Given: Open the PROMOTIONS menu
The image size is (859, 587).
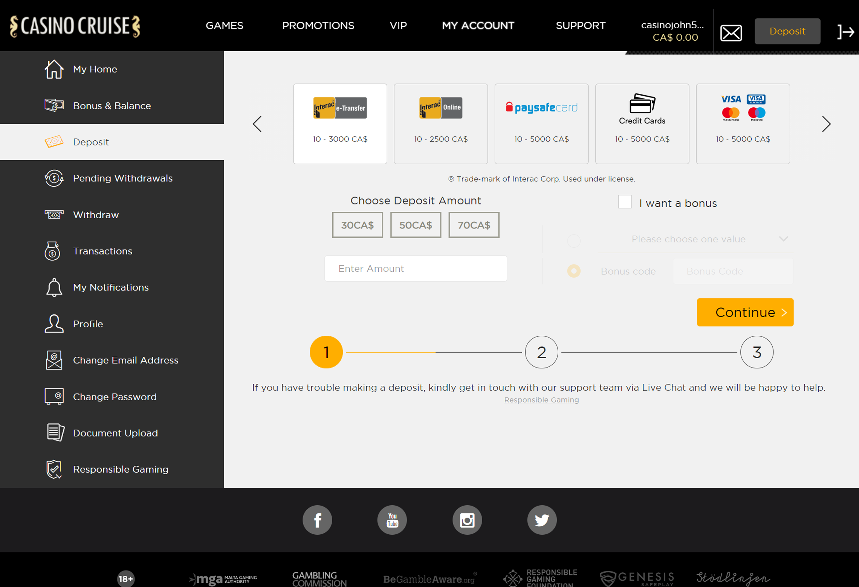Looking at the screenshot, I should coord(318,26).
